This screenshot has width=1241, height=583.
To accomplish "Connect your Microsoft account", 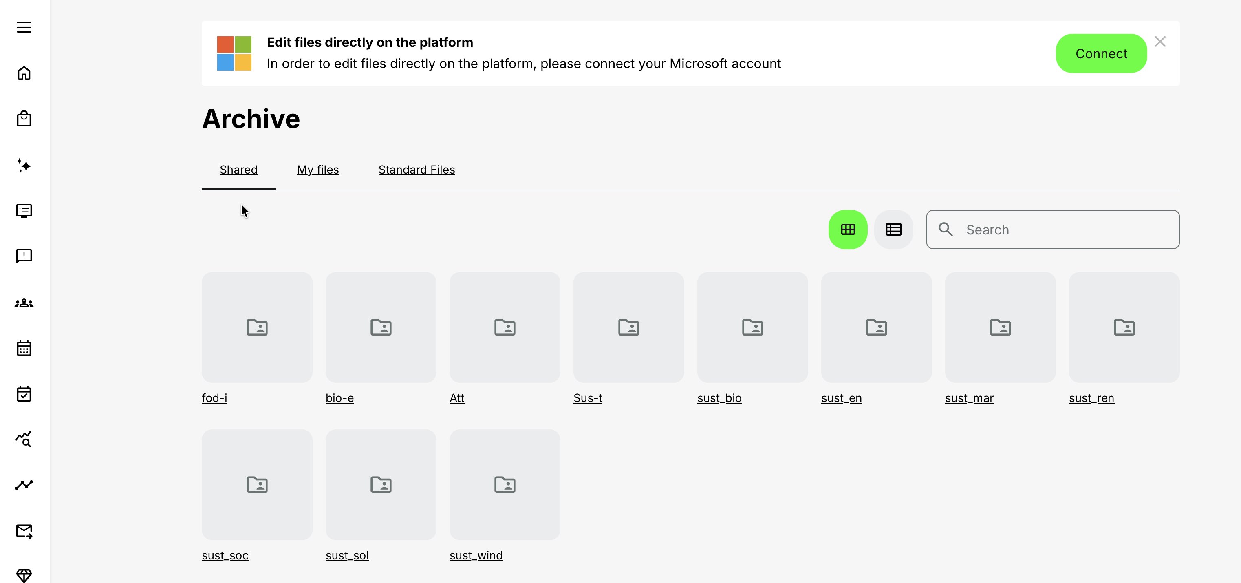I will pyautogui.click(x=1101, y=53).
